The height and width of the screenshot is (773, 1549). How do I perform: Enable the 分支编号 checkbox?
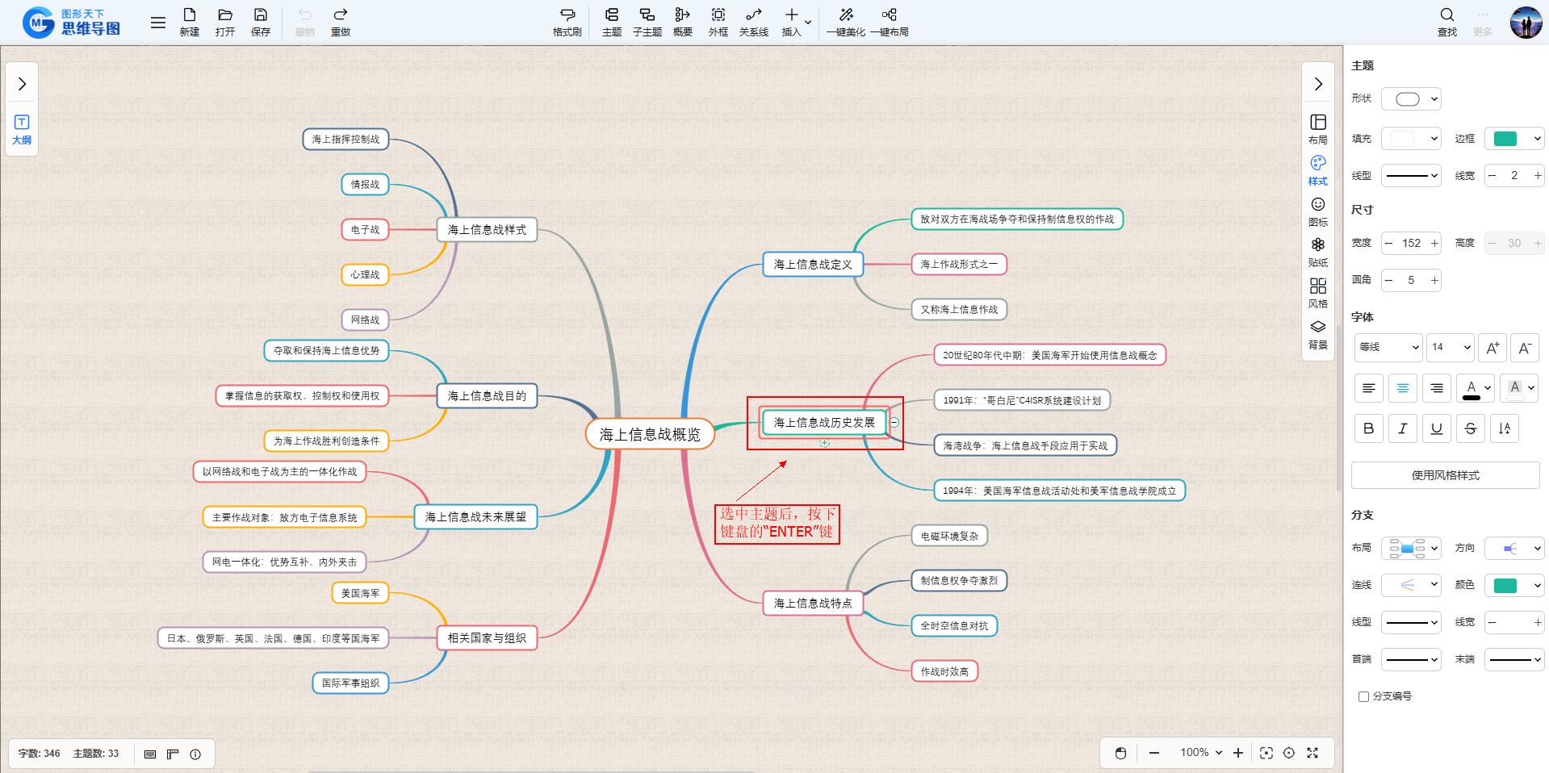1363,696
